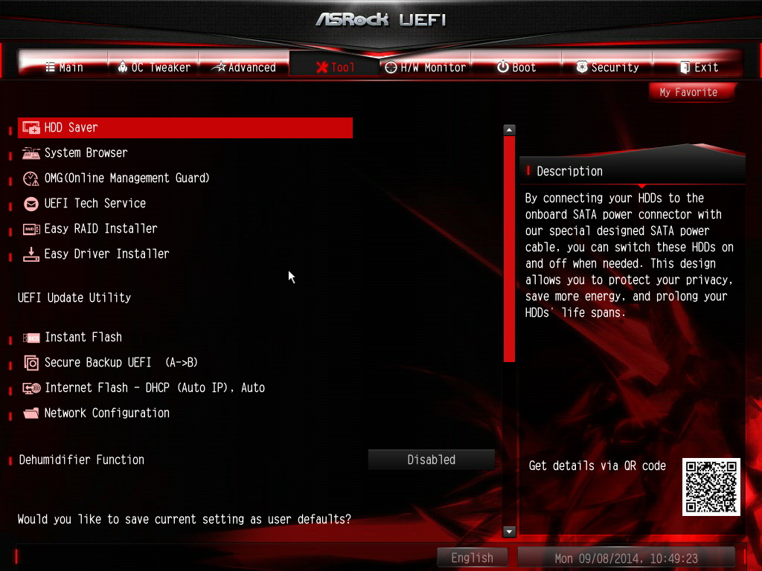Open the Main tab
Screen dimensions: 762x571
click(63, 65)
